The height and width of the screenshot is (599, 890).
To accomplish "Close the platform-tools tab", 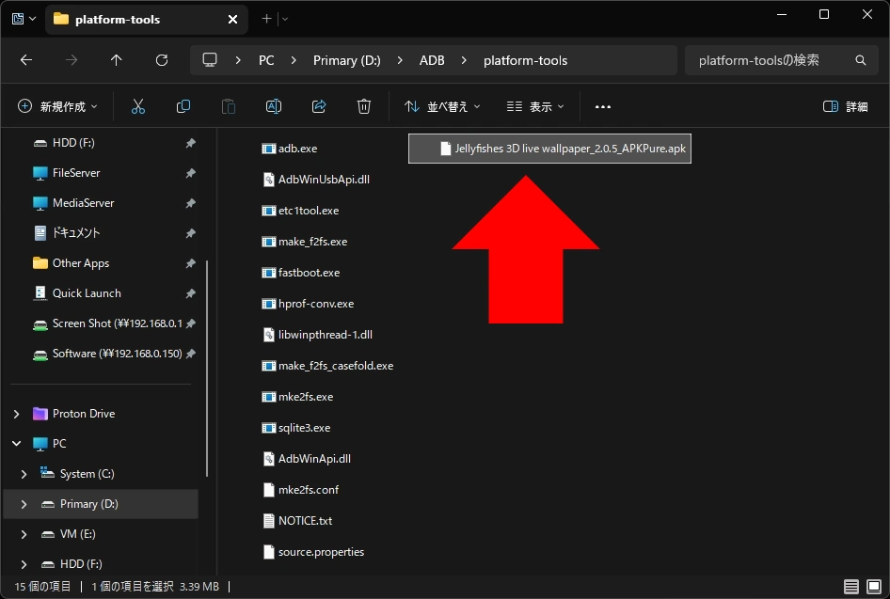I will [232, 20].
